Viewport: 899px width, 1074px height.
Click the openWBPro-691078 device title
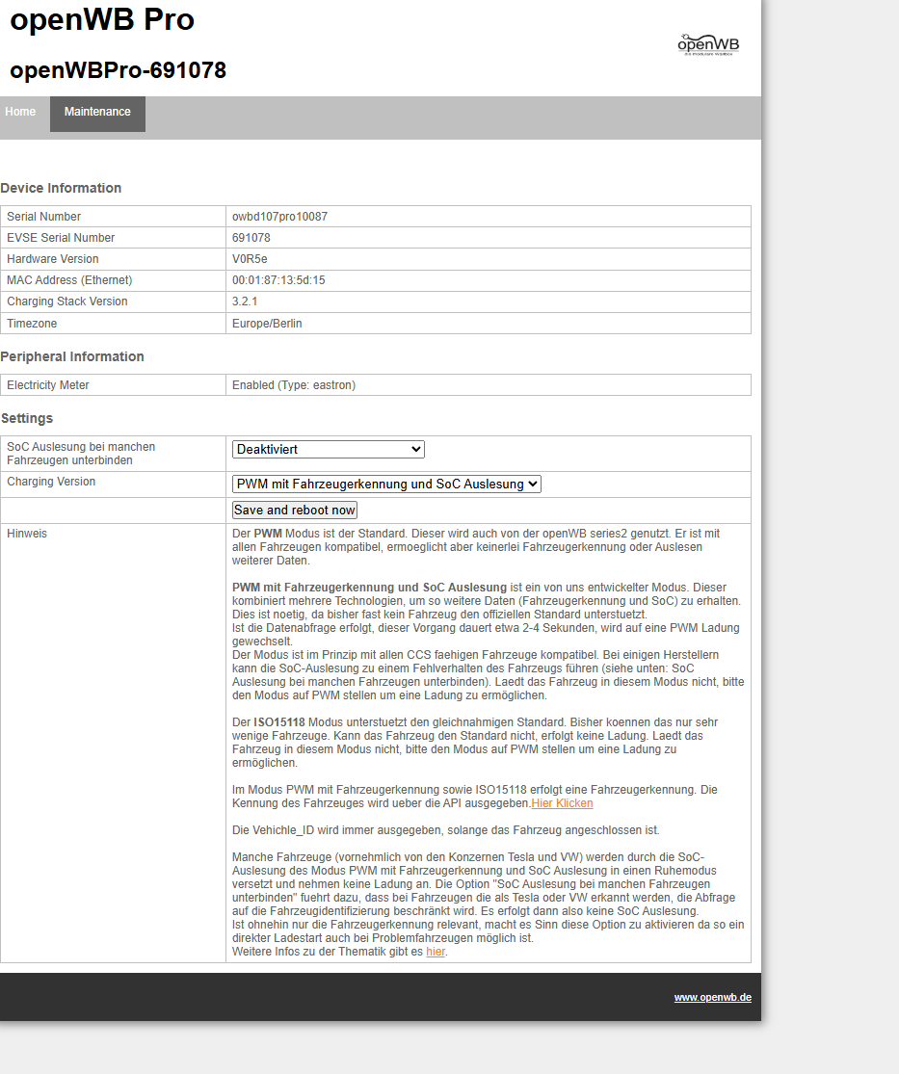[118, 70]
